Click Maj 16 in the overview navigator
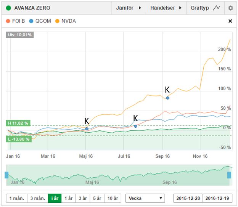Viewport: 238px width, 207px height. tap(92, 182)
